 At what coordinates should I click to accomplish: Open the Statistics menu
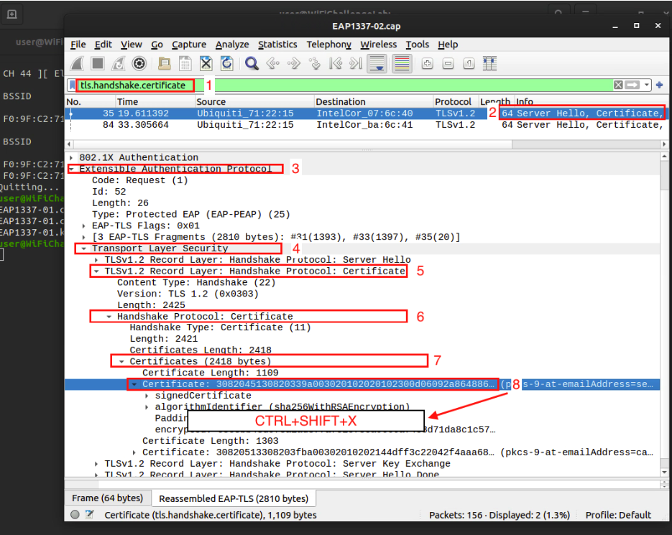point(277,45)
